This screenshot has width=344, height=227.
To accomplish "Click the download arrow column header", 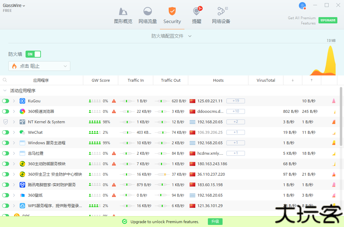I will [x=293, y=80].
